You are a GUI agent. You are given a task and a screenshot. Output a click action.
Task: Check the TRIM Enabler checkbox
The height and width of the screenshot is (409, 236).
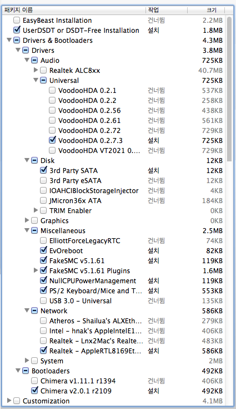coord(43,210)
